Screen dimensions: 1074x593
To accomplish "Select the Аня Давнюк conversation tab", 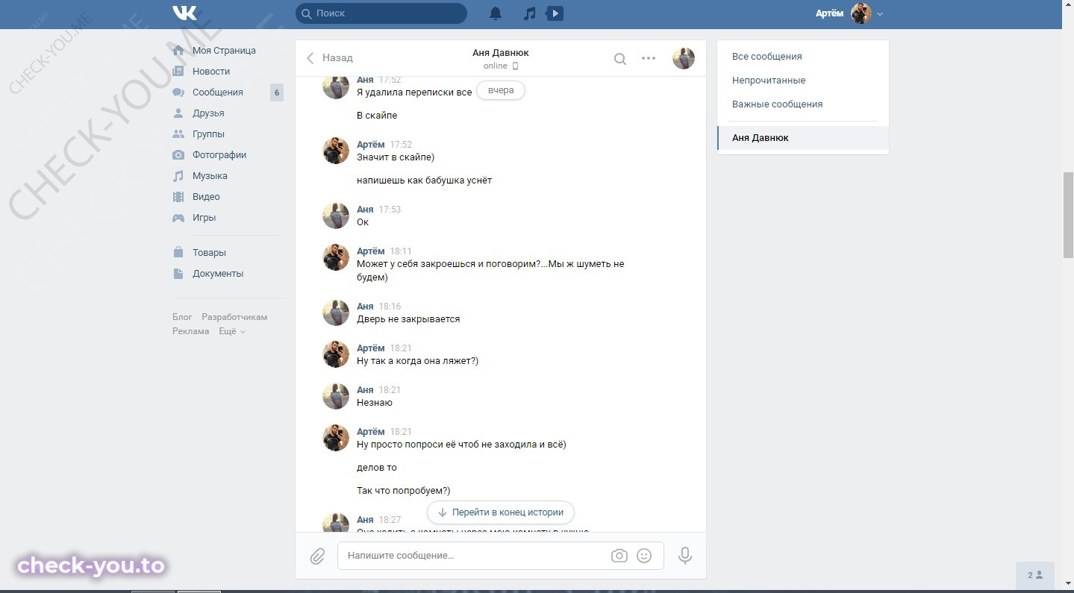I will click(803, 138).
